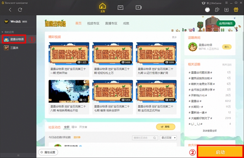Collapse the 我的应用 section
This screenshot has width=244, height=158.
pos(2,32)
